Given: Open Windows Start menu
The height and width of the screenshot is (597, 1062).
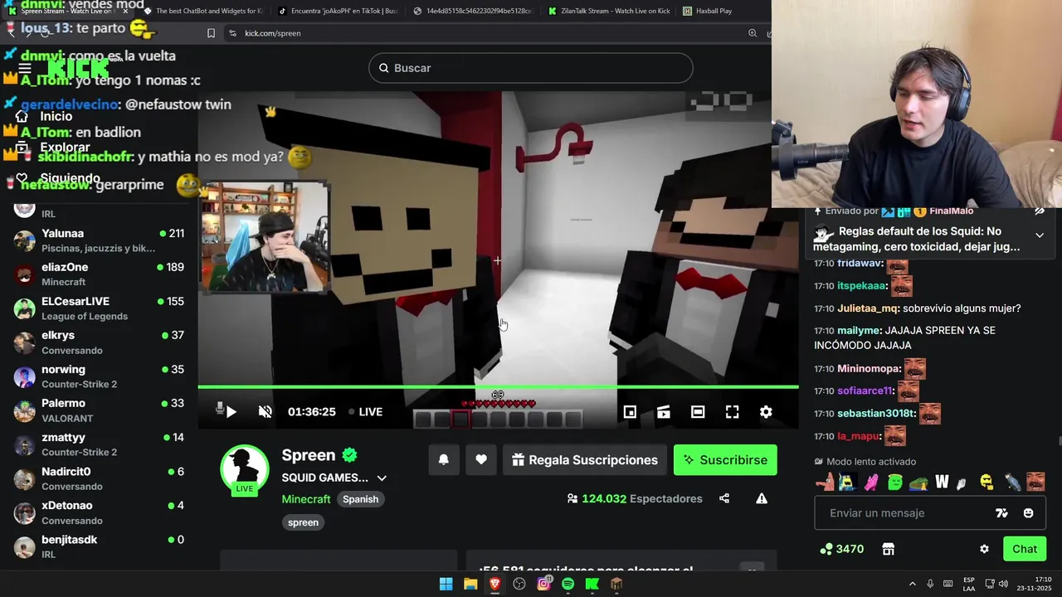Looking at the screenshot, I should pyautogui.click(x=446, y=584).
